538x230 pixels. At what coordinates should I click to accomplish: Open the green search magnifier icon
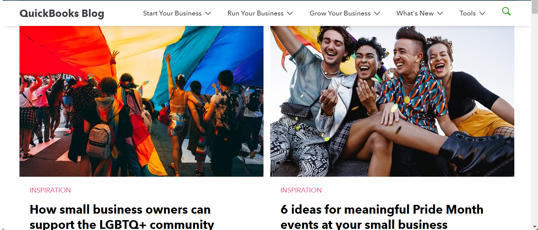click(x=506, y=12)
